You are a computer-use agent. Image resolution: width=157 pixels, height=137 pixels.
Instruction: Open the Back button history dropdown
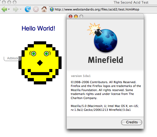(9, 9)
